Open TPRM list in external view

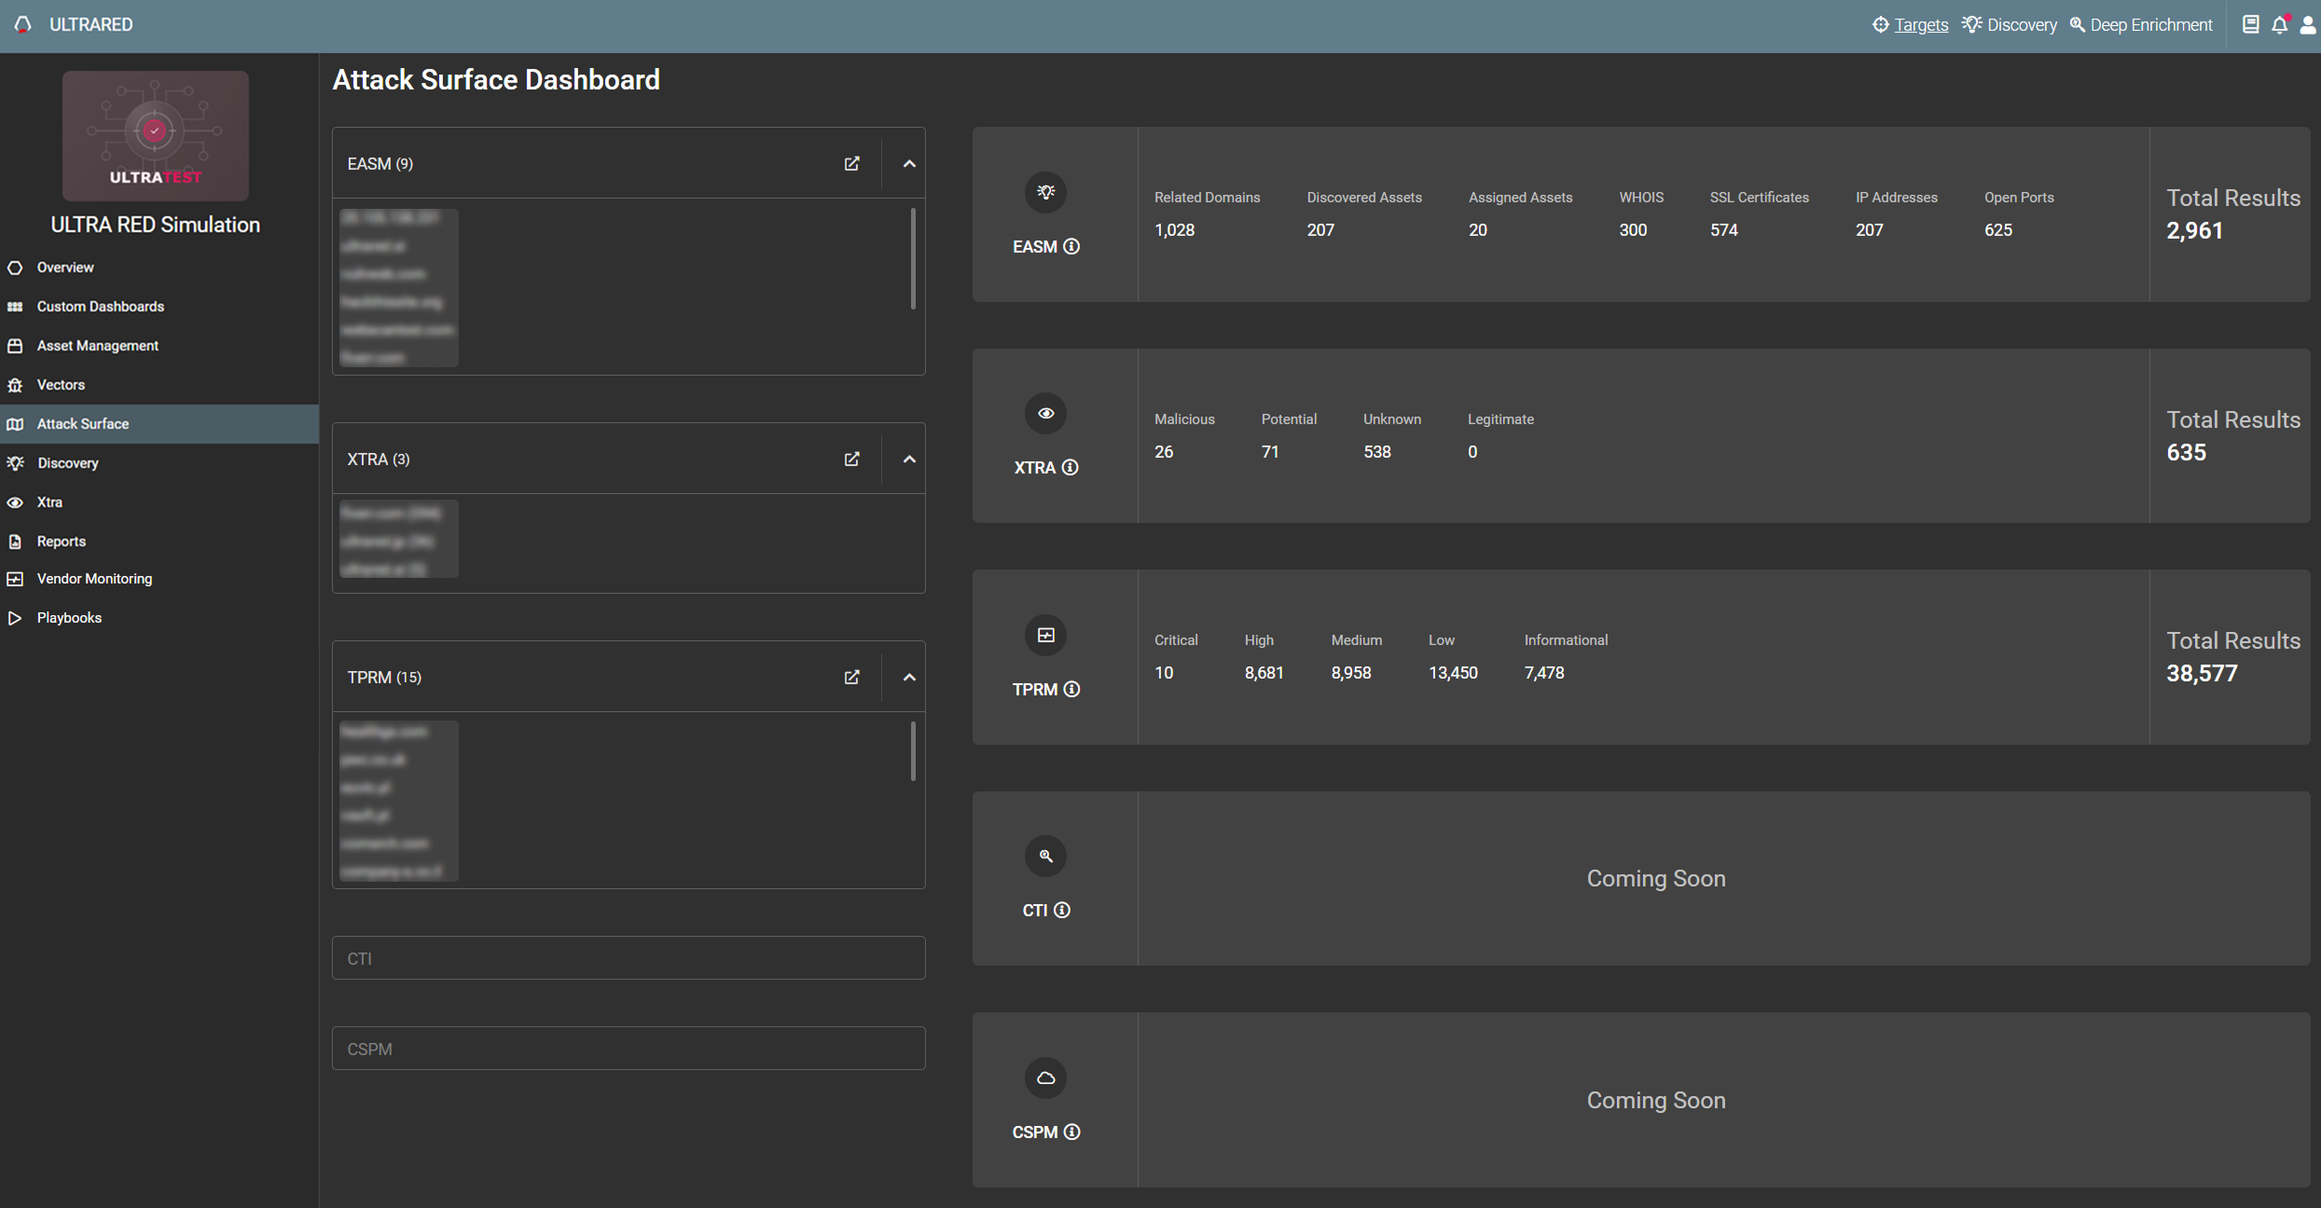(x=851, y=677)
